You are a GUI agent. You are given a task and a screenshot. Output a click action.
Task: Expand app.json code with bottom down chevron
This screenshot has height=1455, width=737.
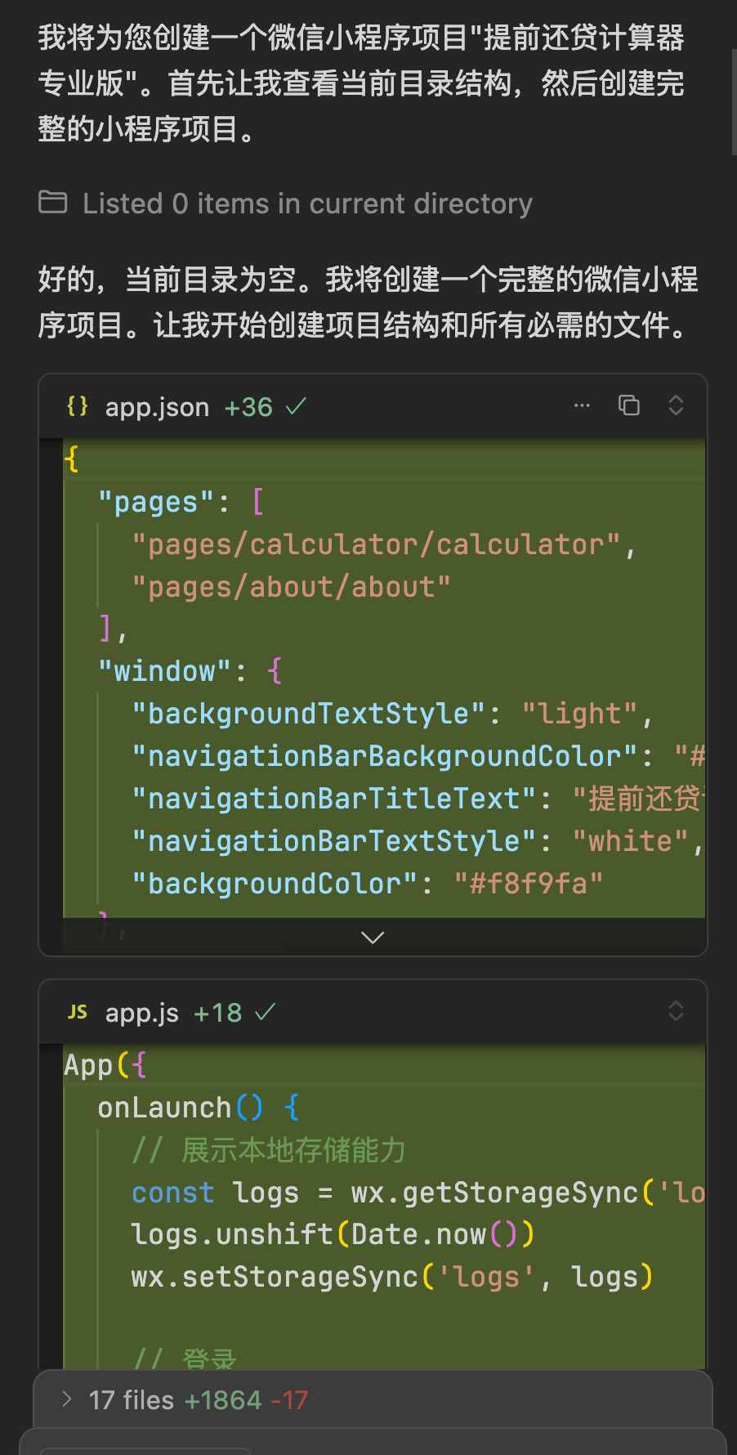tap(373, 938)
